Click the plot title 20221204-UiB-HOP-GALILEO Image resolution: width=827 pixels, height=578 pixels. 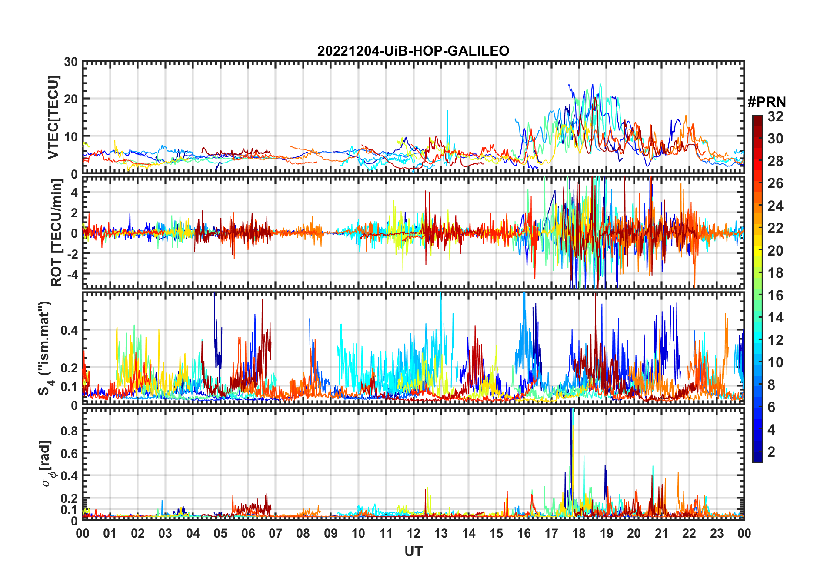413,51
